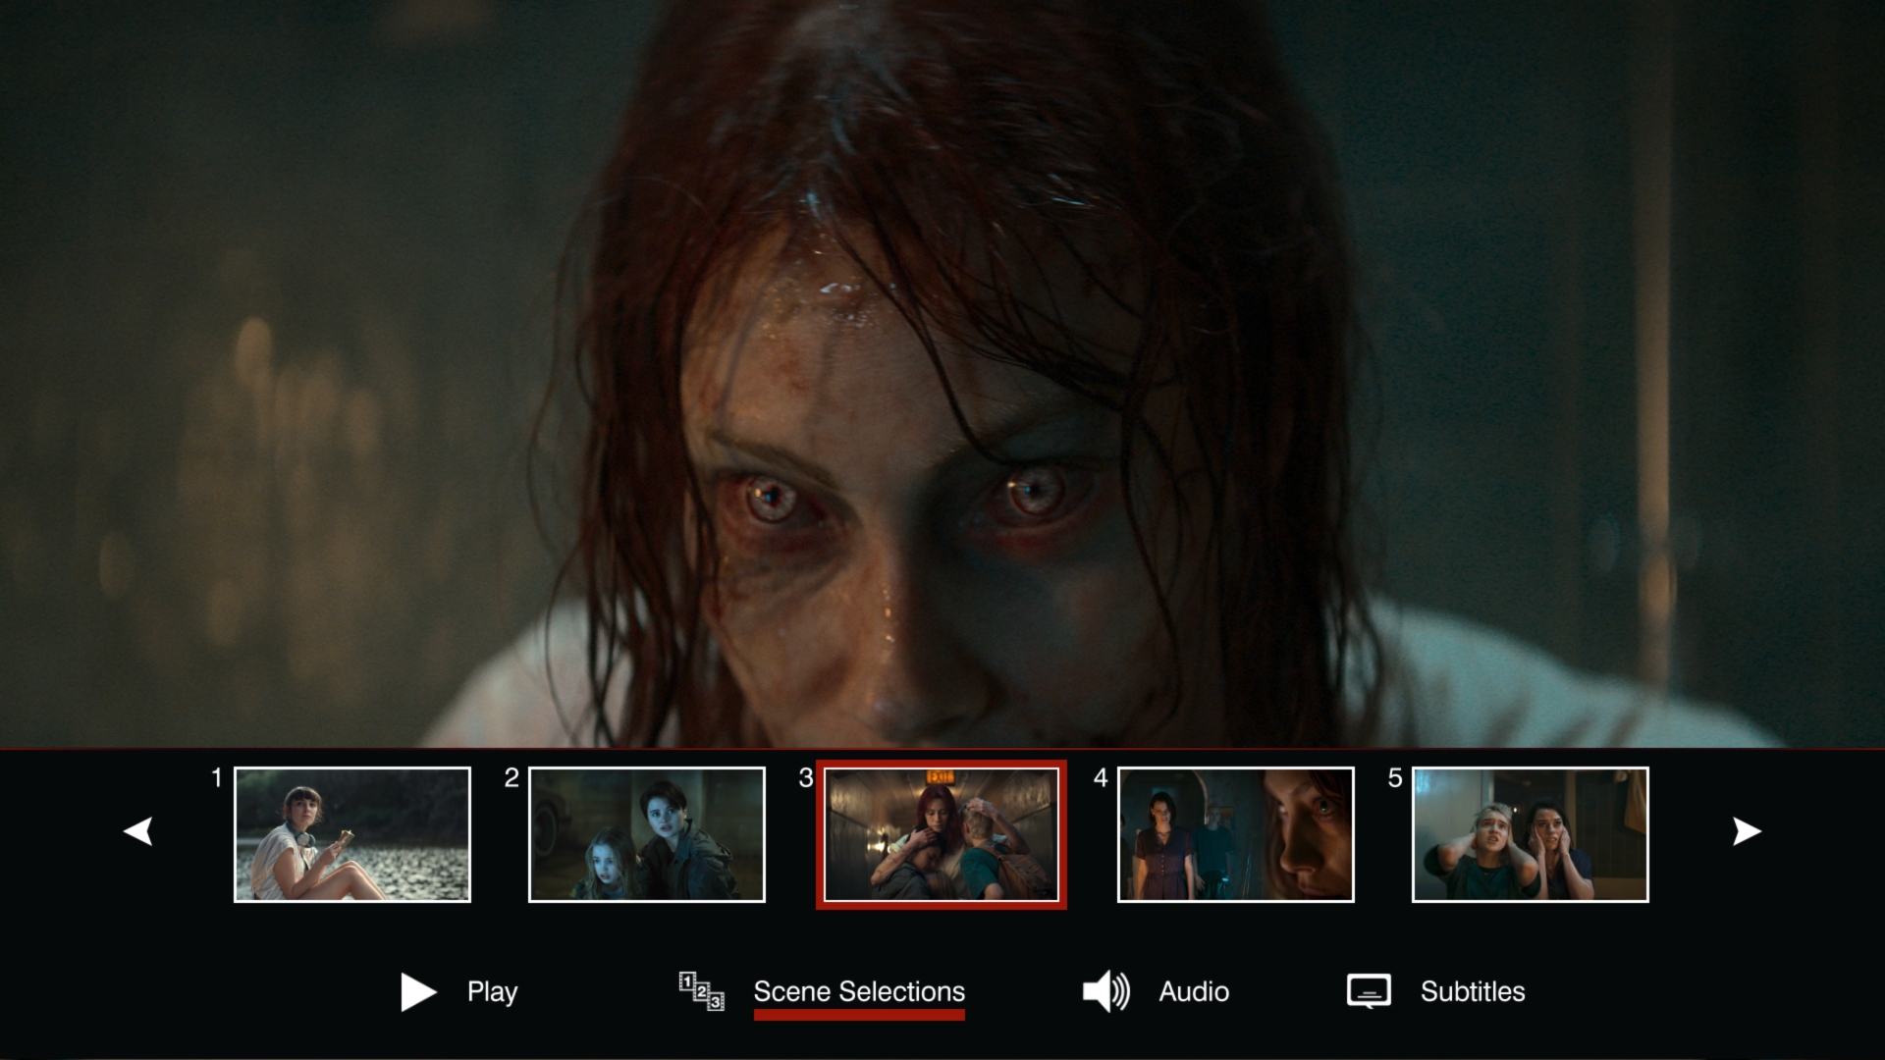
Task: Click scene number 1 label
Action: pos(217,778)
